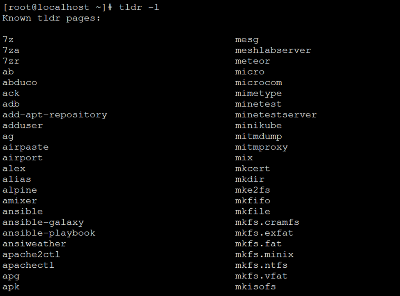This screenshot has width=400, height=296.
Task: Click the 'microcom' entry
Action: (x=258, y=82)
